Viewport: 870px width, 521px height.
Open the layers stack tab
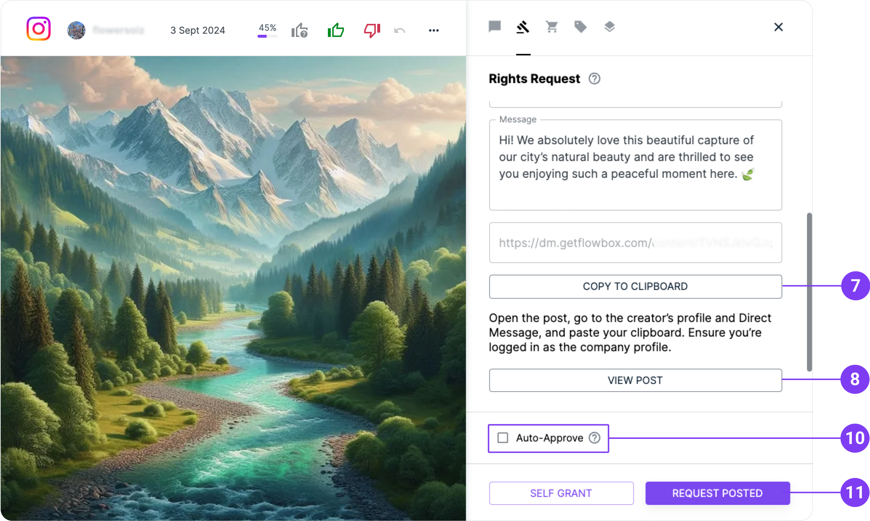pos(609,27)
